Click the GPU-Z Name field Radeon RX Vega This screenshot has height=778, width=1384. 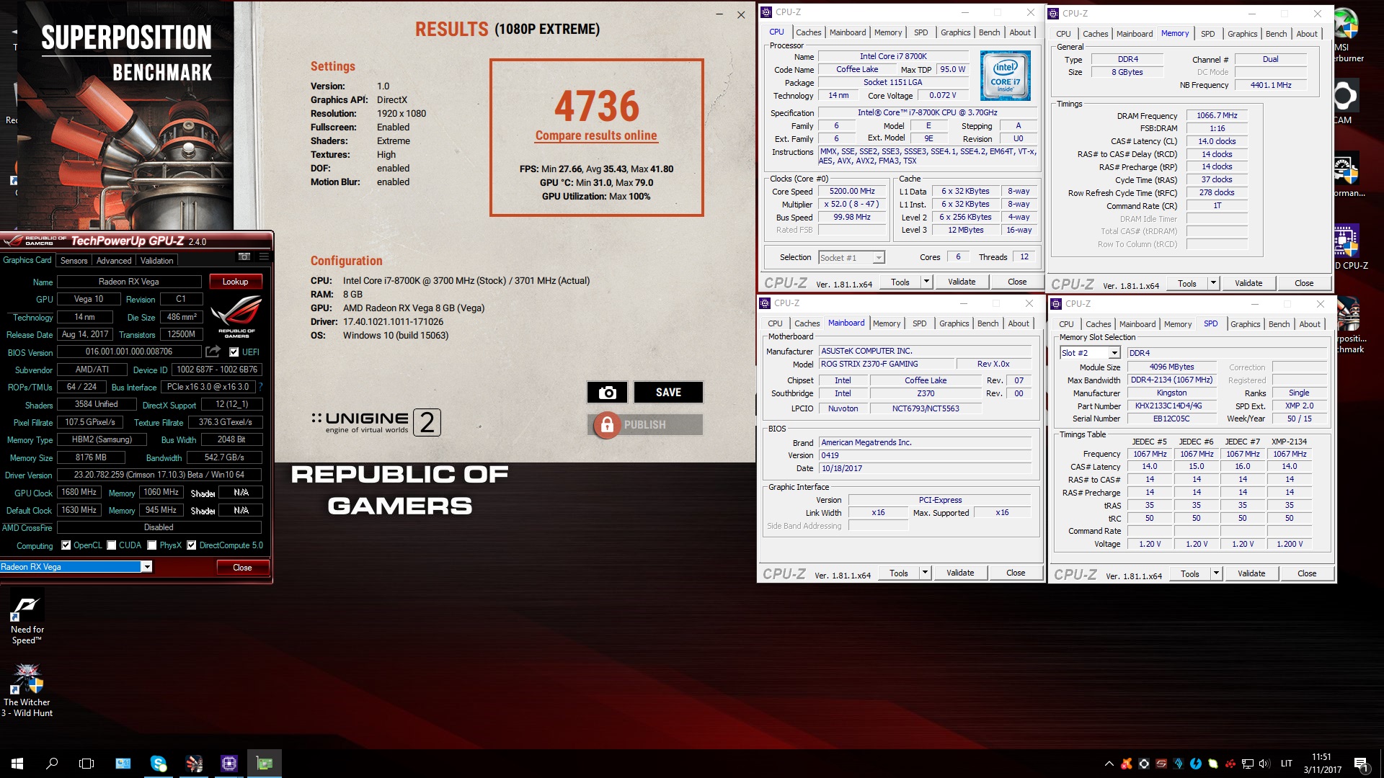(129, 282)
